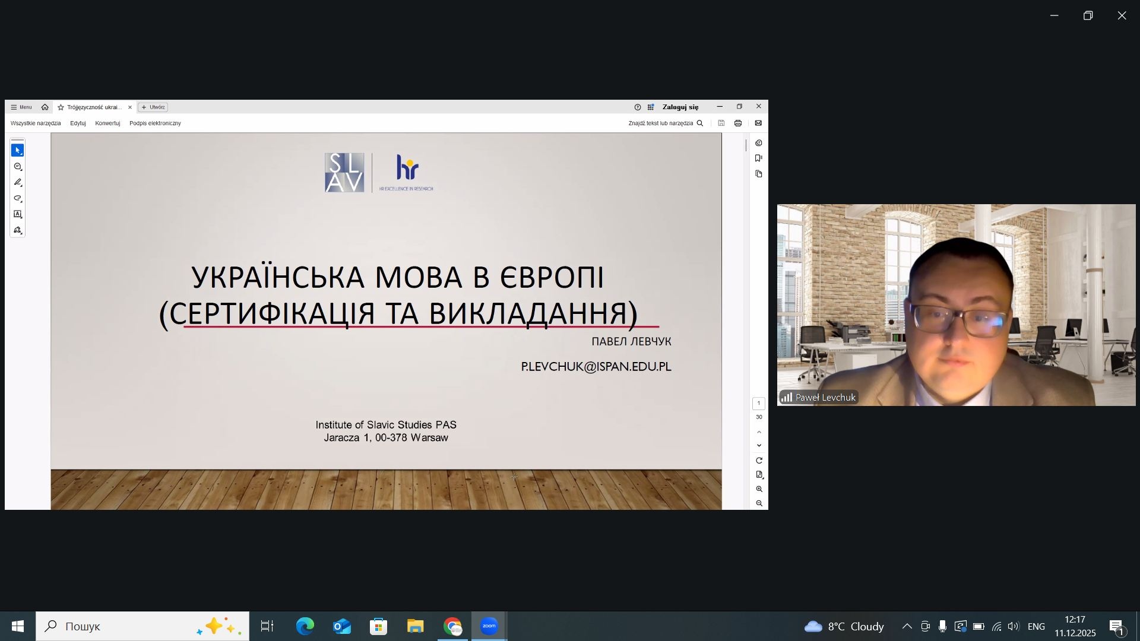Open the bookmarks panel
The height and width of the screenshot is (641, 1140).
759,158
